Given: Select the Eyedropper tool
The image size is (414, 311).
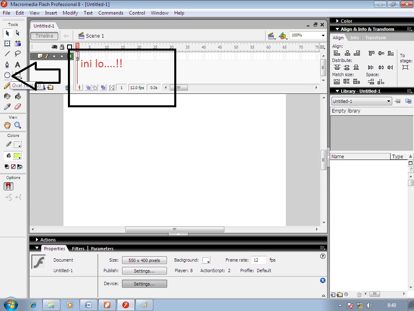Looking at the screenshot, I should tap(7, 106).
